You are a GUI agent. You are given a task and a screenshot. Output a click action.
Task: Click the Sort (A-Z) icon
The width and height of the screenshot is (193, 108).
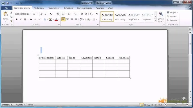[91, 14]
